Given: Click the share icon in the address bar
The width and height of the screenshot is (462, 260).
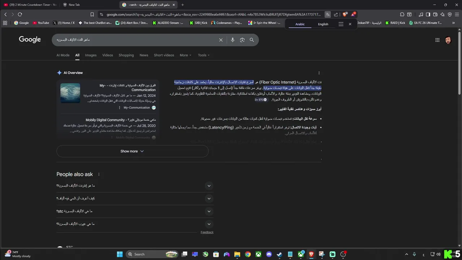Looking at the screenshot, I should tap(336, 14).
